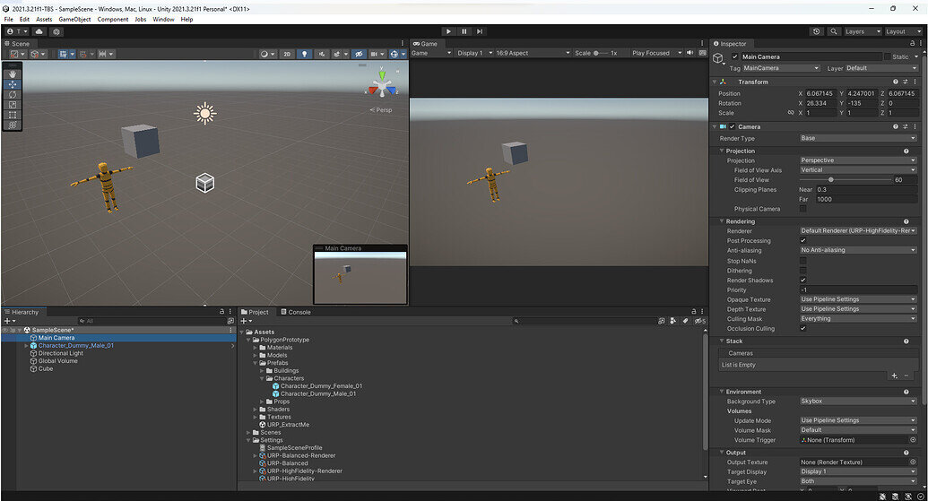Toggle hidden packages visibility in Project

point(699,321)
